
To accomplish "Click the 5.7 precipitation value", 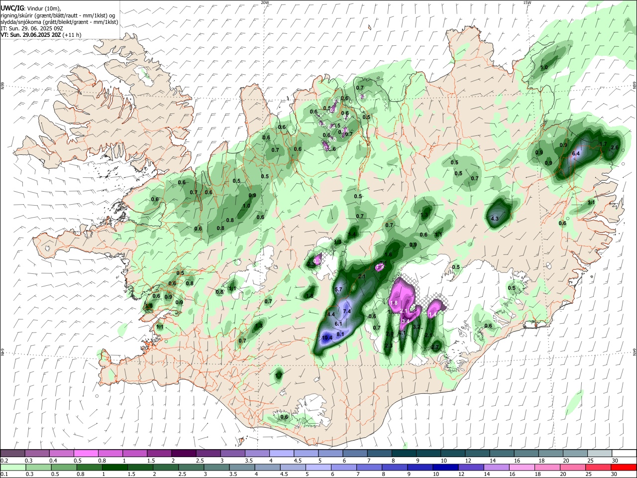I will (x=339, y=290).
